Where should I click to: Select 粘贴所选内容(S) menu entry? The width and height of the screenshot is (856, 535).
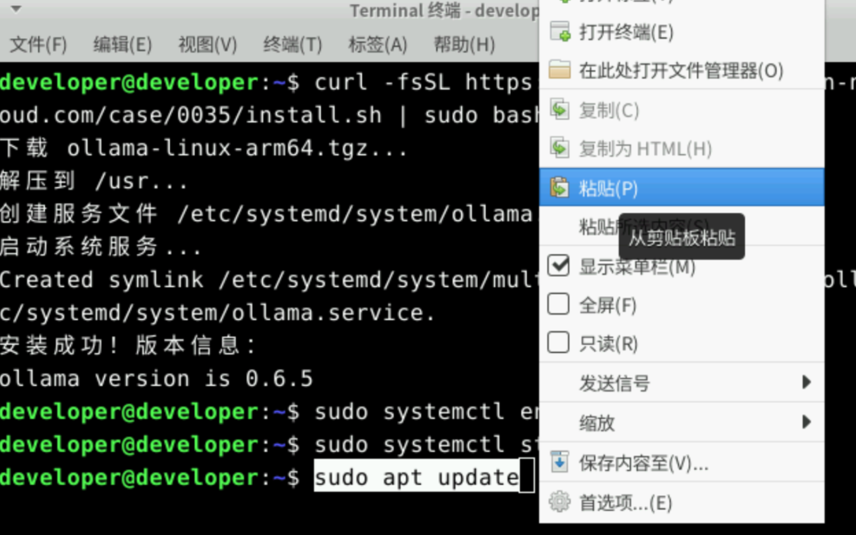click(x=682, y=226)
